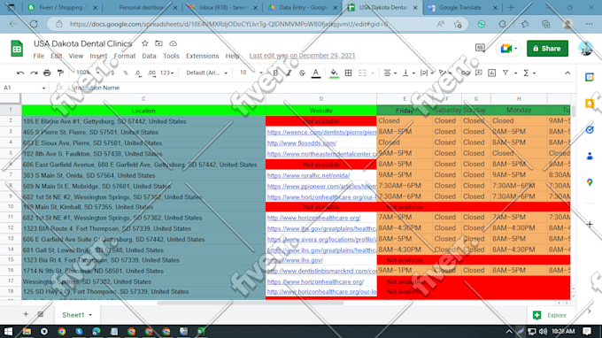Image resolution: width=602 pixels, height=338 pixels.
Task: Open the Text wrapping dropdown
Action: point(426,73)
